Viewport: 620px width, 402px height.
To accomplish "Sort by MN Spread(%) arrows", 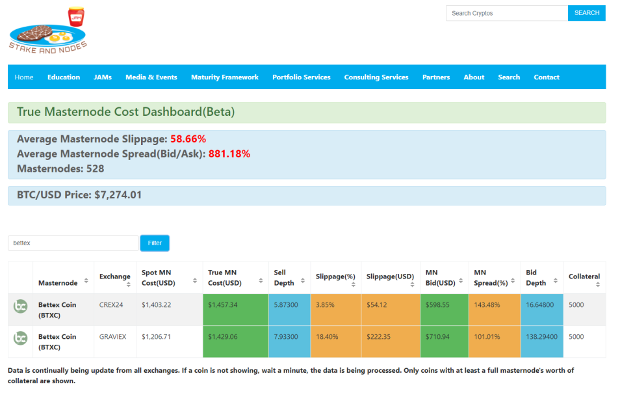I will (513, 280).
